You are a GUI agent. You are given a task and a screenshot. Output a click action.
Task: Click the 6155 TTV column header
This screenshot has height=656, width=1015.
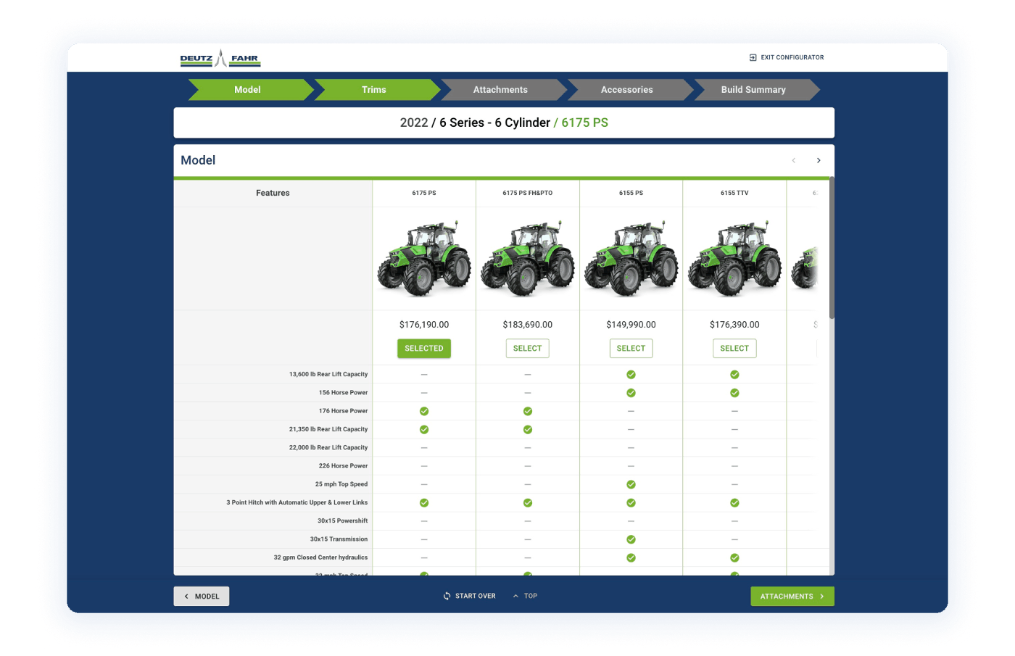[x=734, y=194]
